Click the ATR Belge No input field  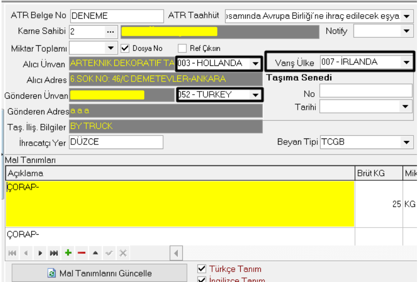tap(117, 16)
